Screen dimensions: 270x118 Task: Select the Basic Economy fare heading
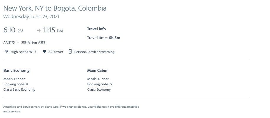17,71
